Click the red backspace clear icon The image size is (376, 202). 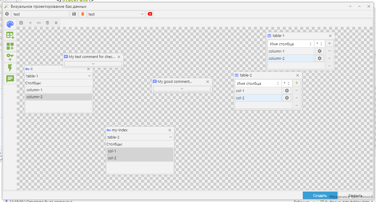click(x=150, y=14)
